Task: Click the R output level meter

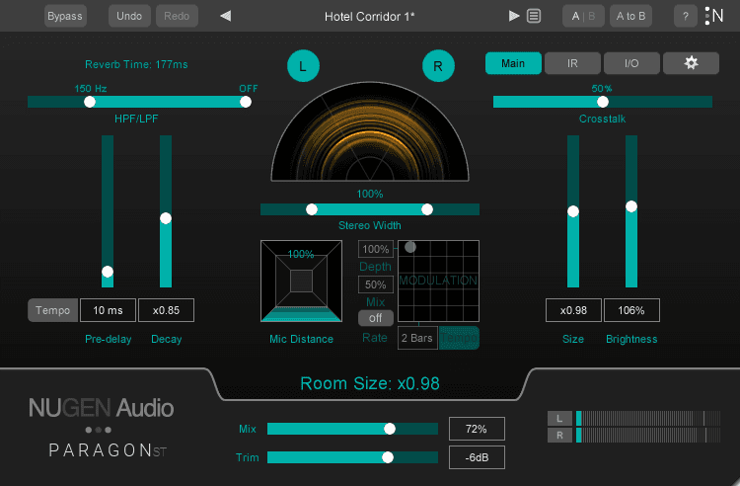Action: (x=648, y=435)
